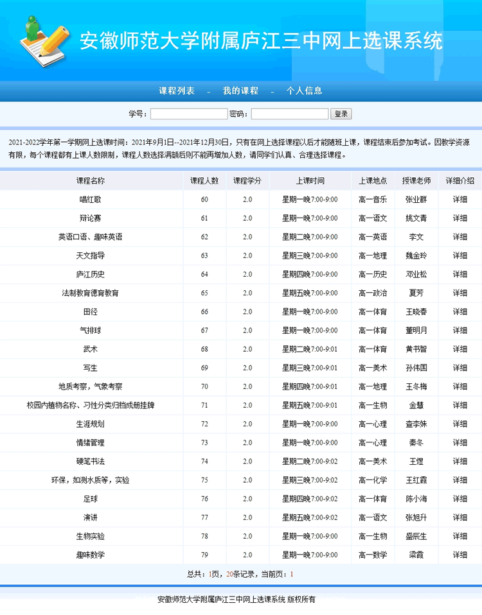The height and width of the screenshot is (615, 482).
Task: Open 详细 for 法制教育德育教育
Action: [x=460, y=293]
